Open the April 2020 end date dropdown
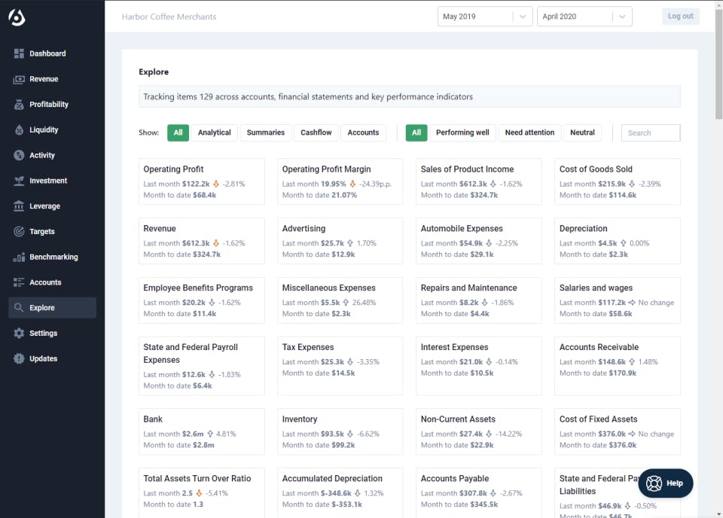Image resolution: width=723 pixels, height=518 pixels. (x=584, y=17)
